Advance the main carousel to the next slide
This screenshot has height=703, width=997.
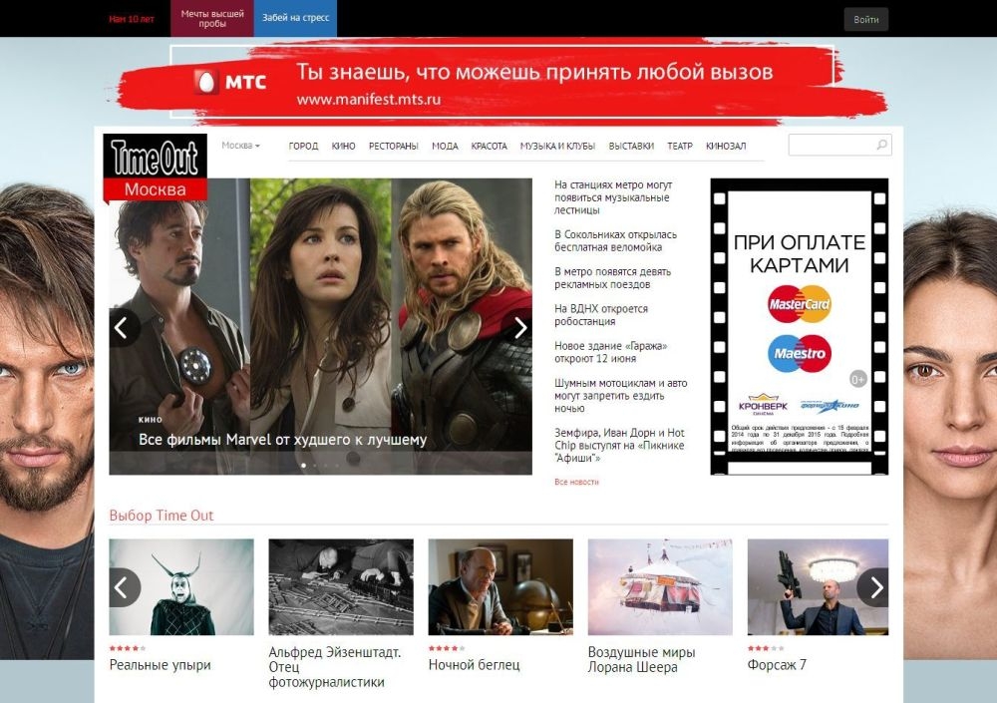518,328
